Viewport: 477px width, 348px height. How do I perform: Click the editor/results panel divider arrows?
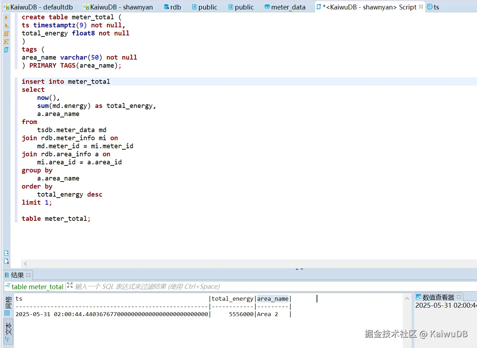[299, 269]
